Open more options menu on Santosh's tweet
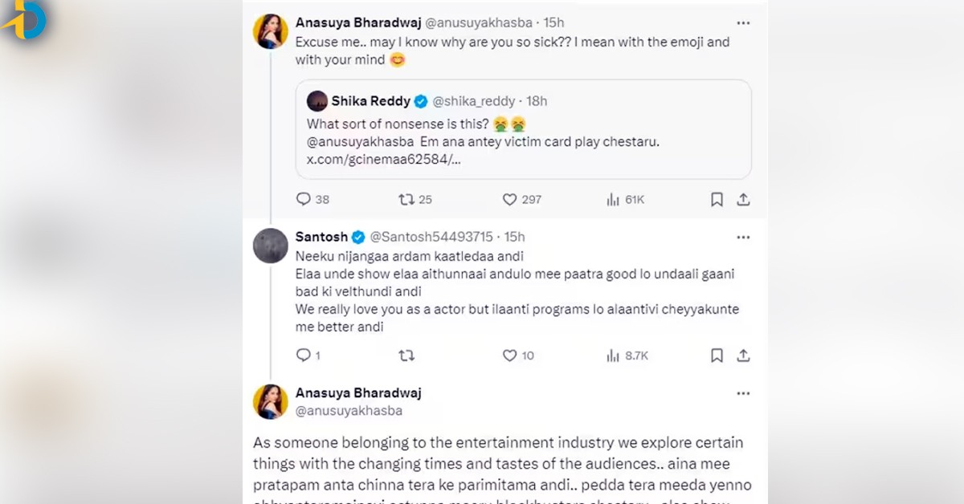Image resolution: width=964 pixels, height=504 pixels. click(x=743, y=238)
